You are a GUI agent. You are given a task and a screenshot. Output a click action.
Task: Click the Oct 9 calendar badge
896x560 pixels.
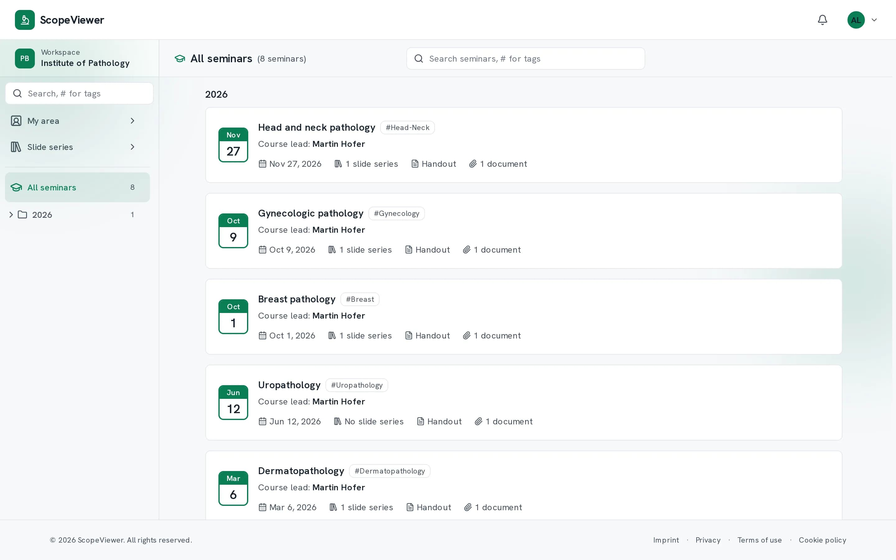pos(233,231)
